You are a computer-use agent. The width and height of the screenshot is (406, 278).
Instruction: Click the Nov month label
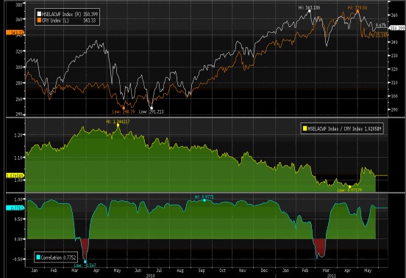point(243,270)
